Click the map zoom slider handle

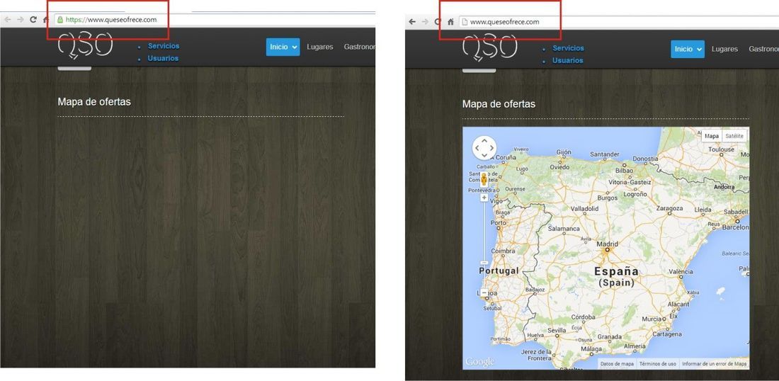click(484, 263)
